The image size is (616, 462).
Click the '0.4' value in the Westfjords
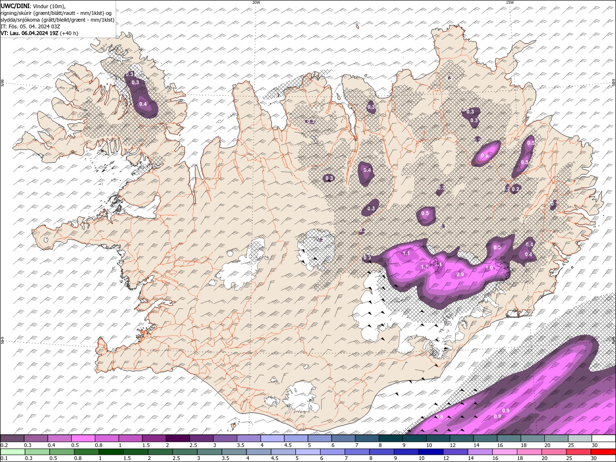coord(143,104)
